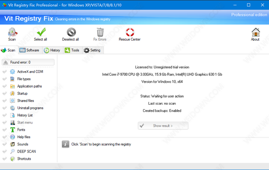269x170 pixels.
Task: Click the Sounds music note icon
Action: point(13,144)
